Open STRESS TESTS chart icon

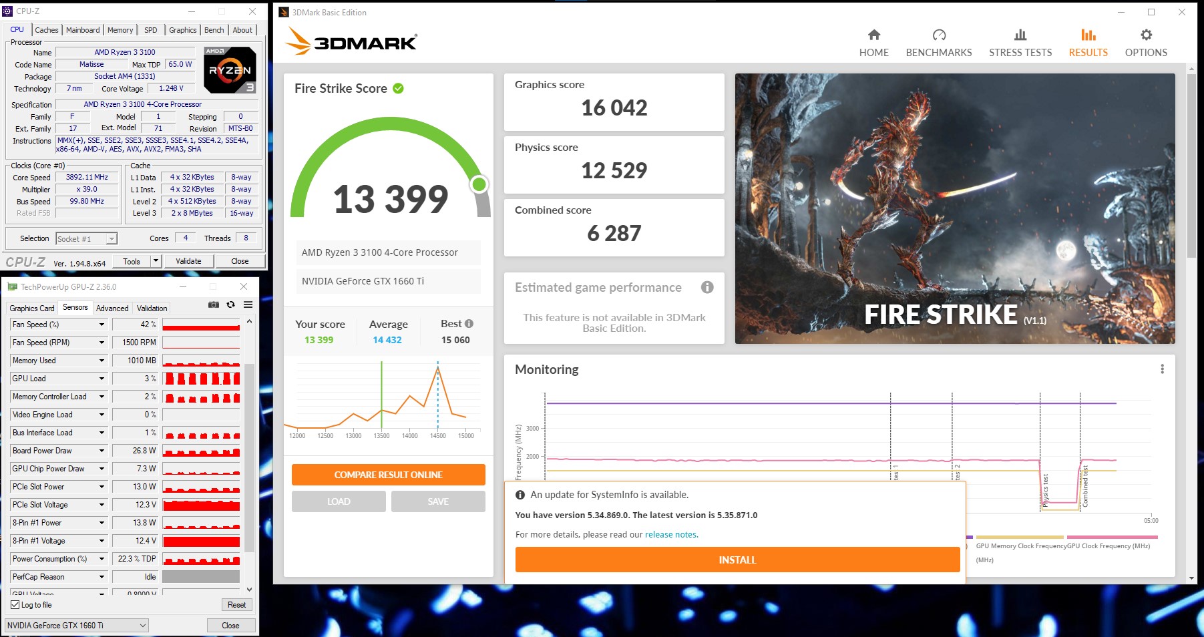pyautogui.click(x=1020, y=35)
